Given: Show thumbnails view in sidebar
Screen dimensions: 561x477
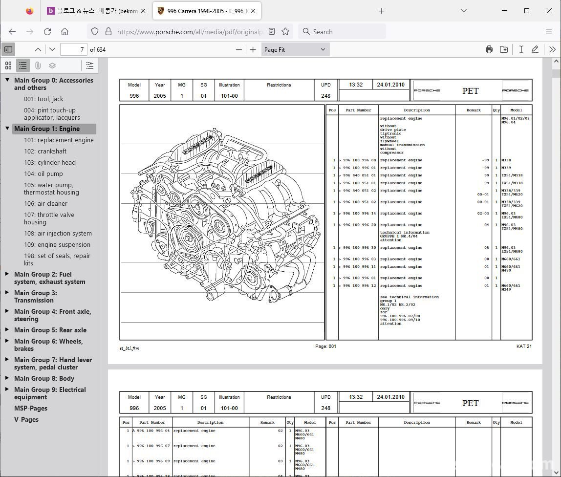Looking at the screenshot, I should coord(8,65).
